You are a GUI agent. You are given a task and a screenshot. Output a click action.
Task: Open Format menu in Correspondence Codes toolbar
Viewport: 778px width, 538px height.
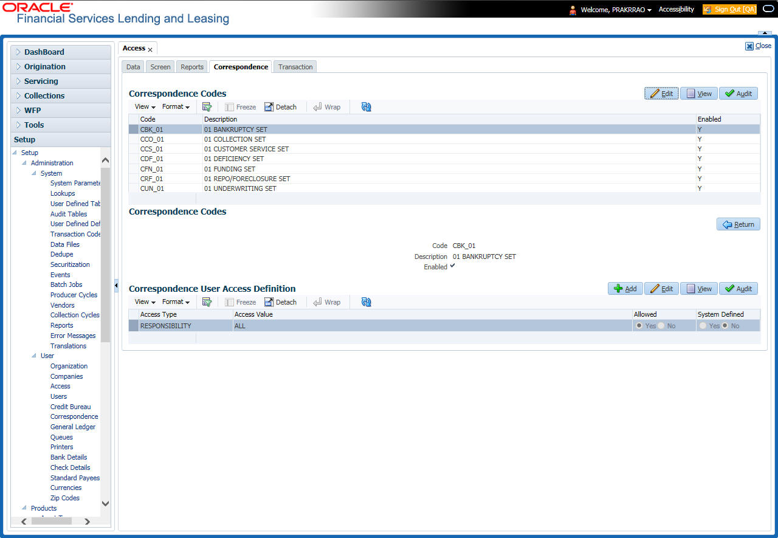tap(176, 107)
